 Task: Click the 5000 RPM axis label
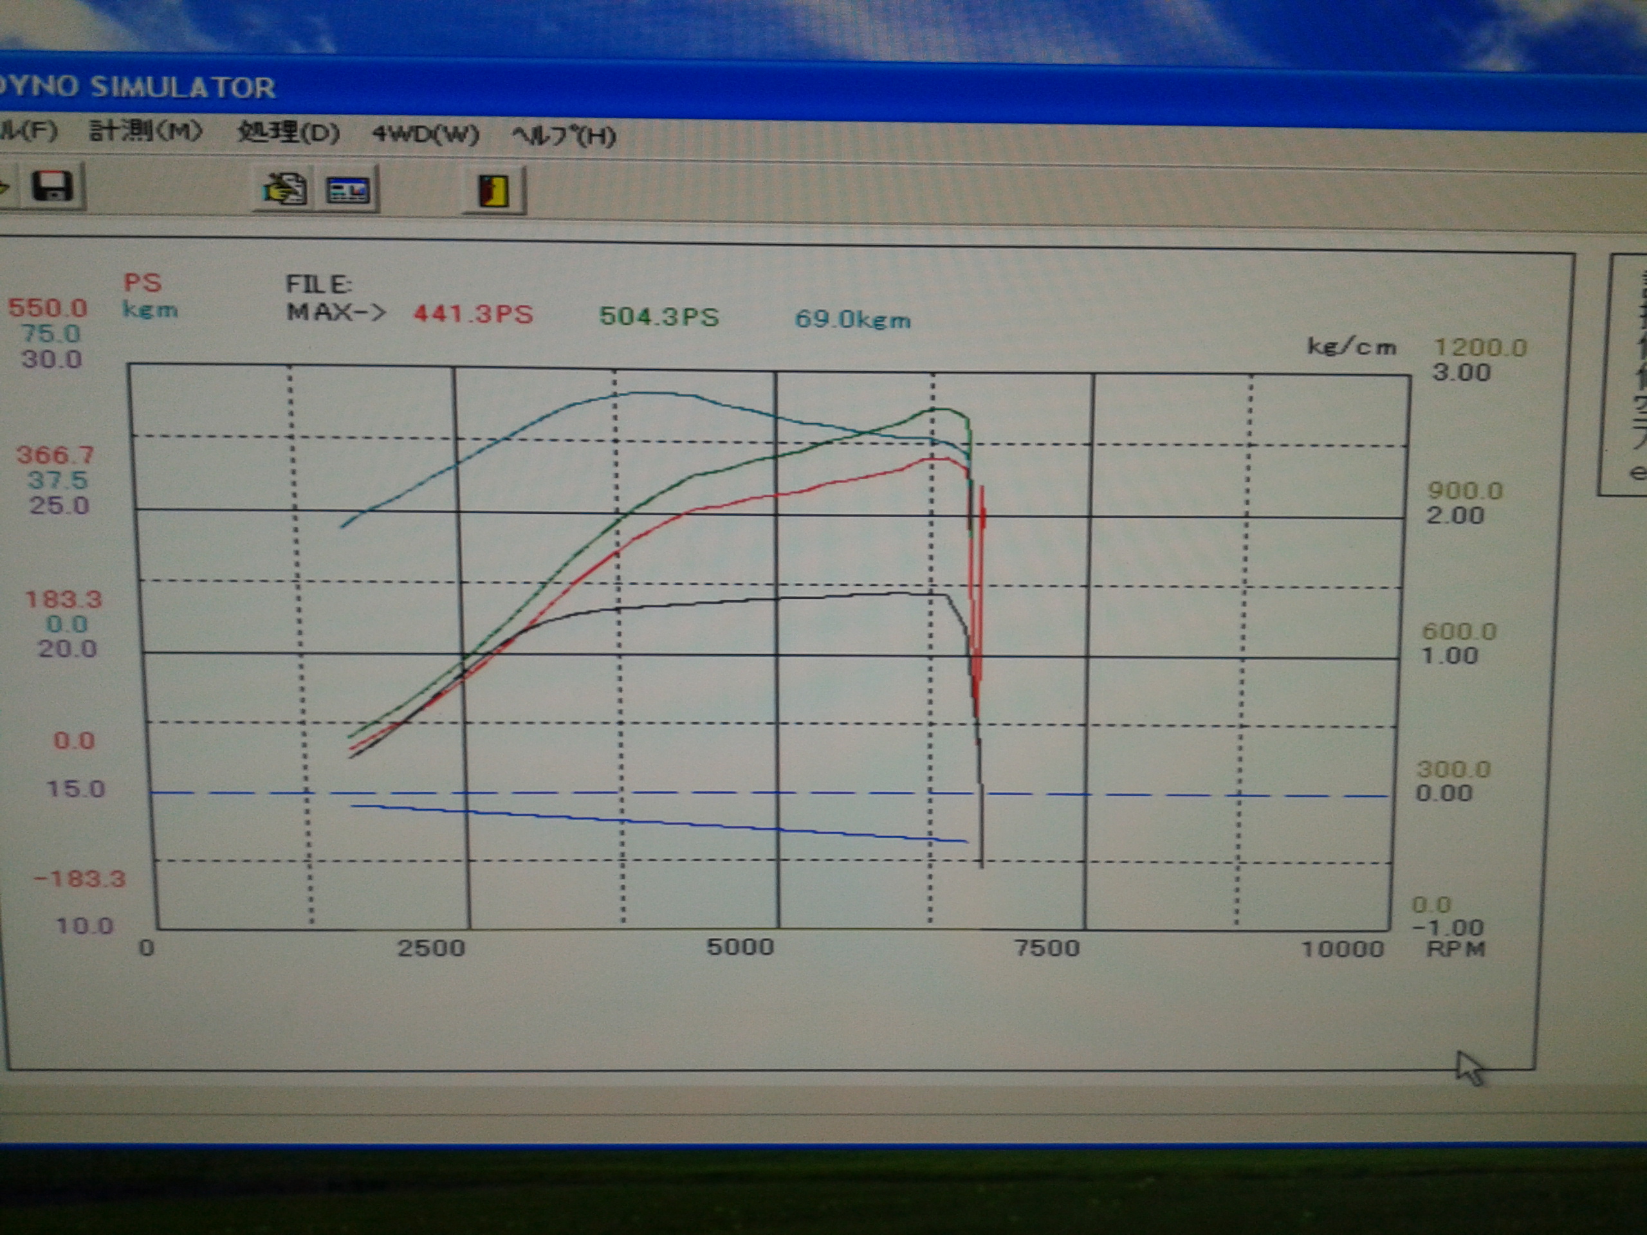coord(740,946)
